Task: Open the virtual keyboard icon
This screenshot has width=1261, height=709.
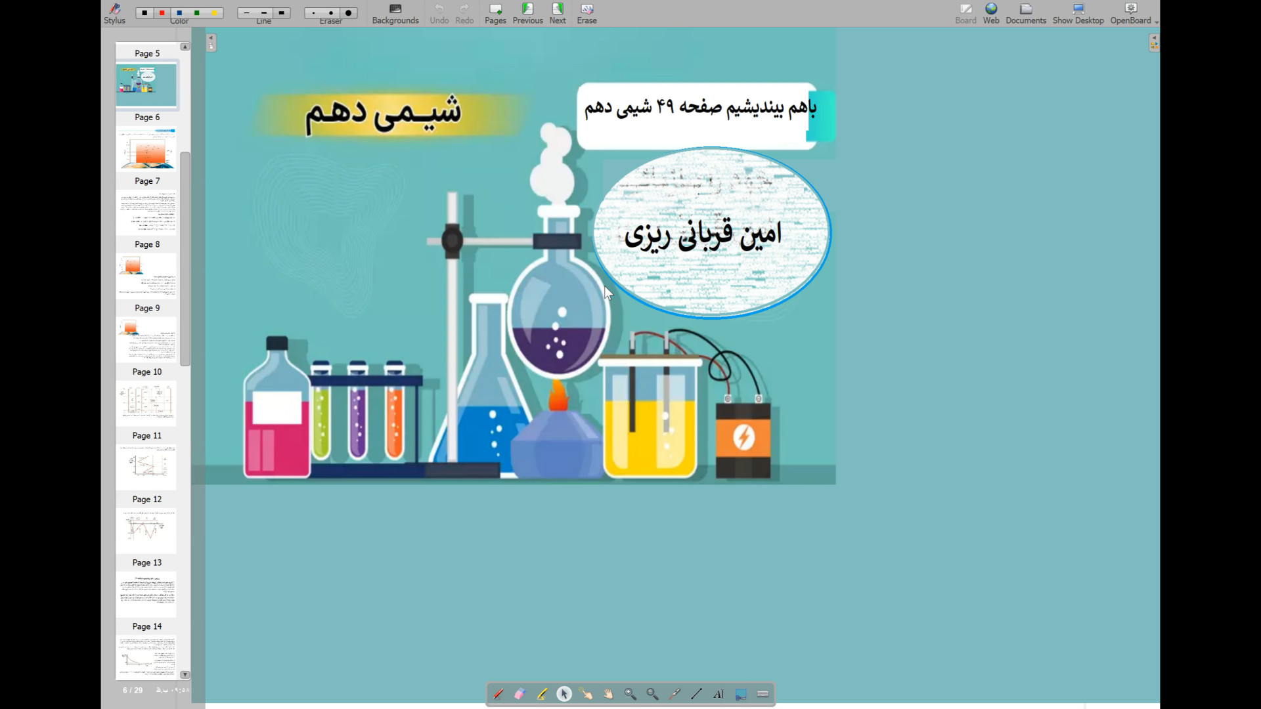Action: (x=763, y=694)
